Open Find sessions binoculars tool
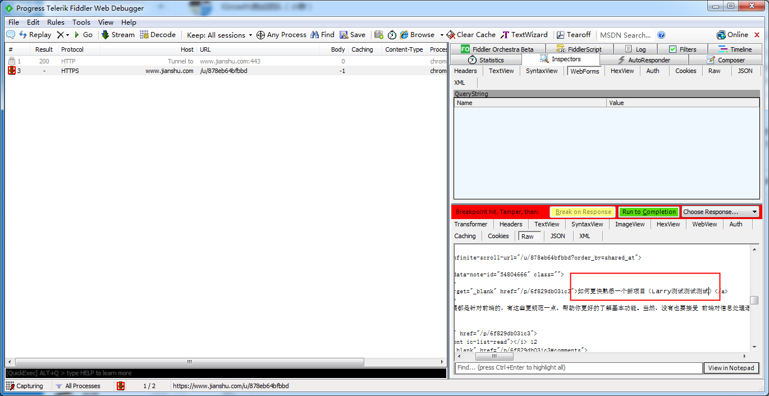The height and width of the screenshot is (396, 769). click(x=323, y=35)
